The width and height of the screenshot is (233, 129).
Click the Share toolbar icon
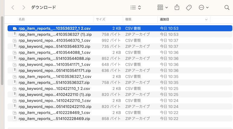(x=177, y=7)
